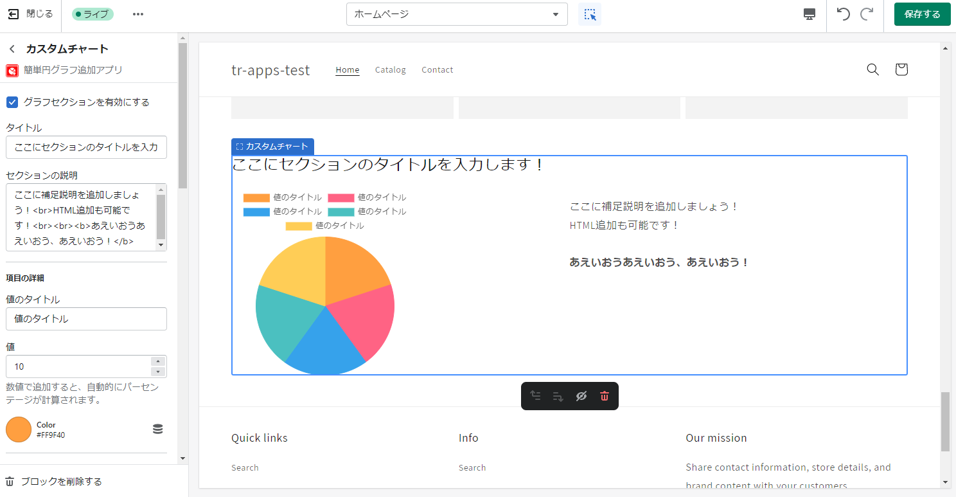Toggle the orange legend item in chart
Screen dimensions: 956x497
[x=256, y=197]
